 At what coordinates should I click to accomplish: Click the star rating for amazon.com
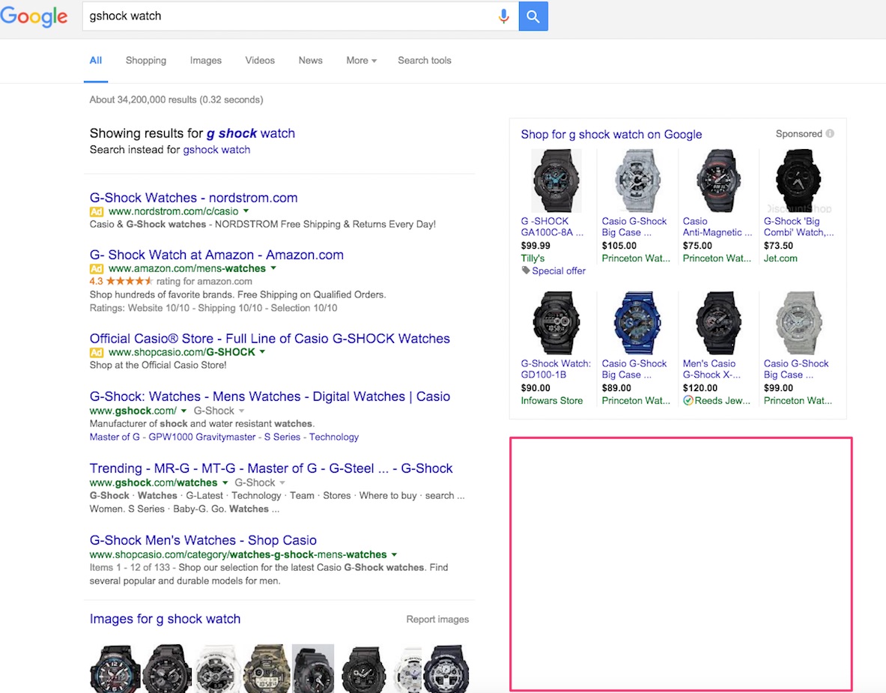[x=131, y=281]
